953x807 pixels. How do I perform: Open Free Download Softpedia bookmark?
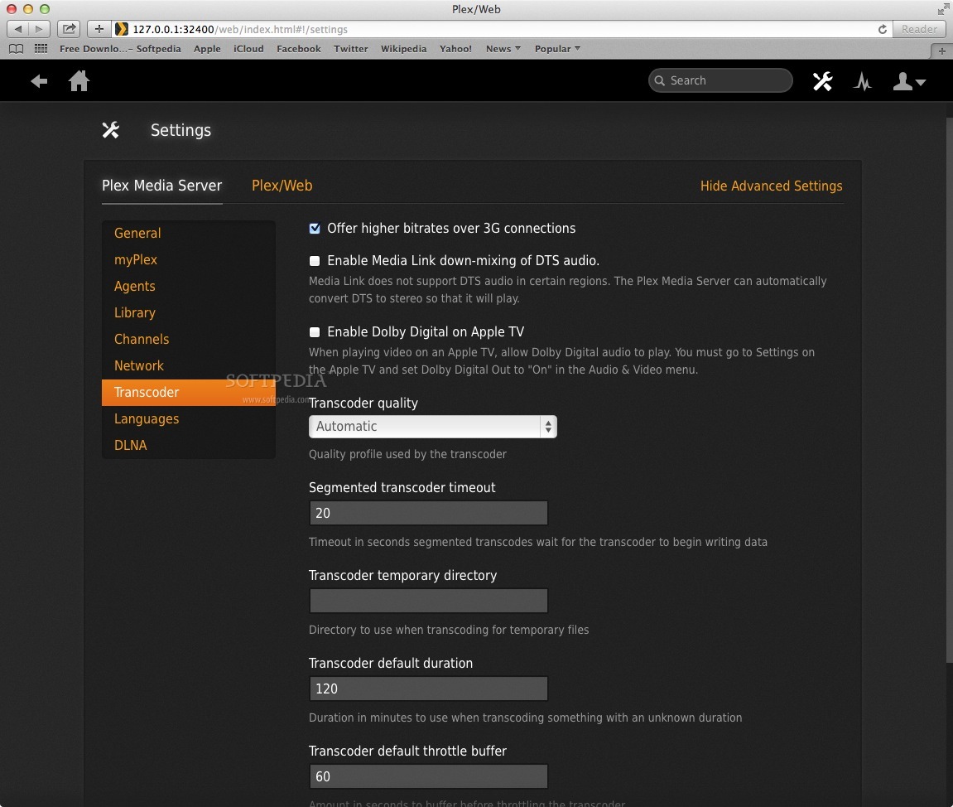click(x=120, y=49)
